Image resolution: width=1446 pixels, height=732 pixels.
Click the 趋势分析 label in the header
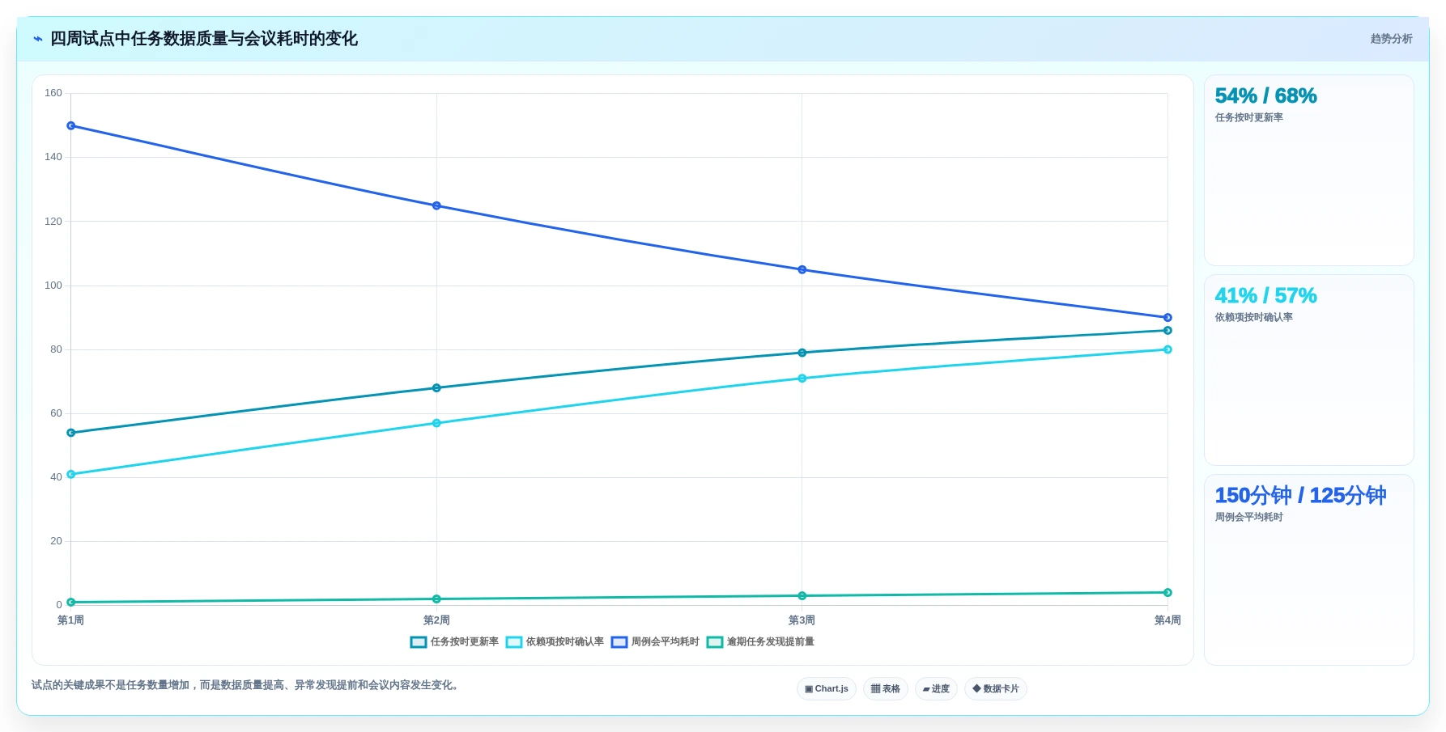point(1391,39)
